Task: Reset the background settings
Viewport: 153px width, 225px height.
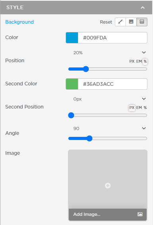Action: point(106,22)
